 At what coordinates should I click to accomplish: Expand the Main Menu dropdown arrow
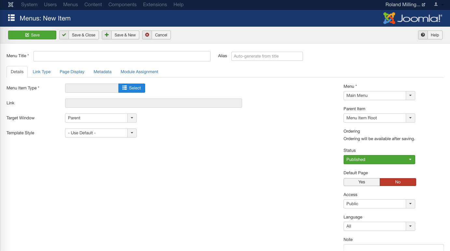click(x=410, y=96)
